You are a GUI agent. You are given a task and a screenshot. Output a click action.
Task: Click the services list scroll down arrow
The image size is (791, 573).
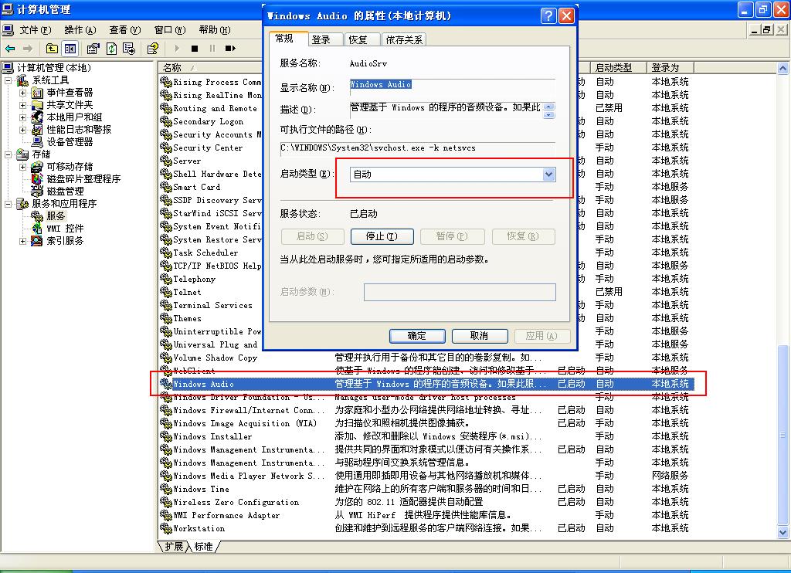click(x=783, y=532)
